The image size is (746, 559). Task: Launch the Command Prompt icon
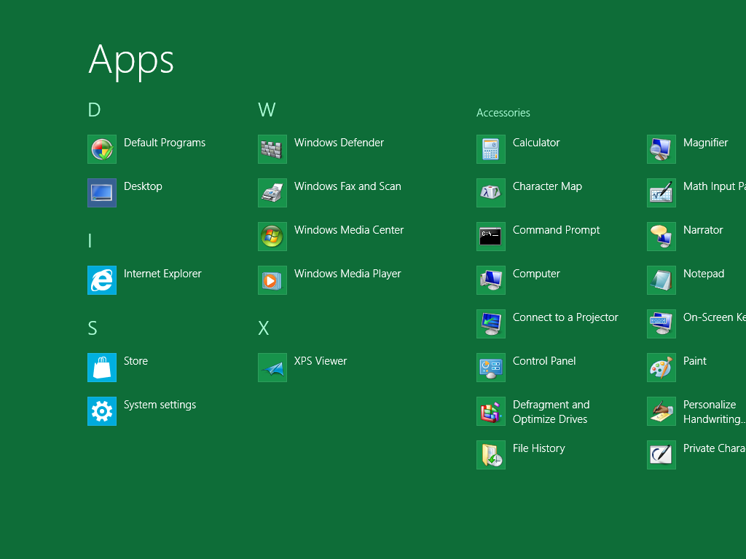[490, 237]
